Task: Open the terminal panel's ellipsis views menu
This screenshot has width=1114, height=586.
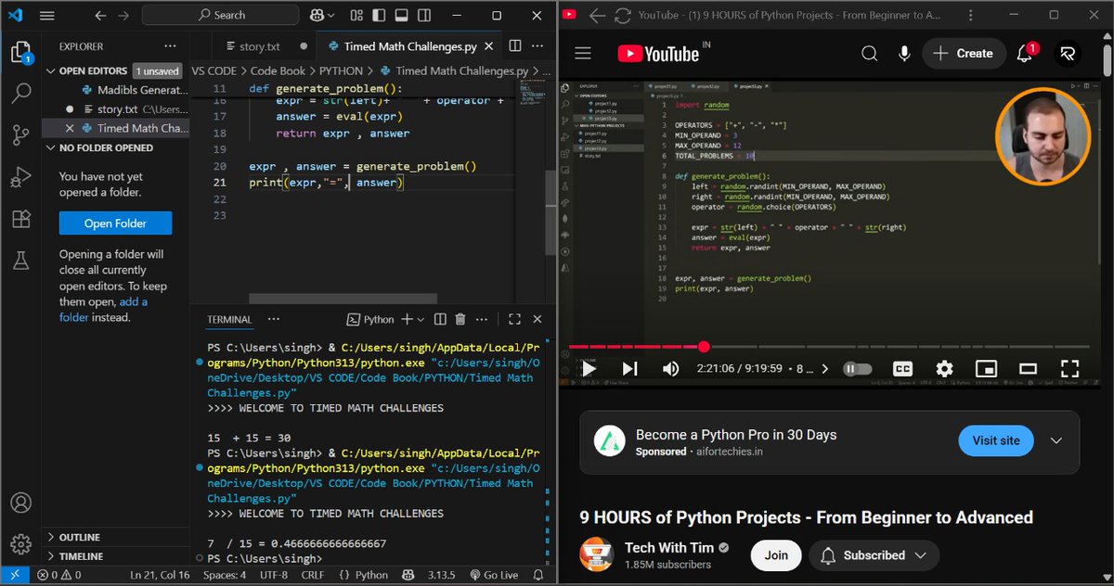Action: coord(274,320)
